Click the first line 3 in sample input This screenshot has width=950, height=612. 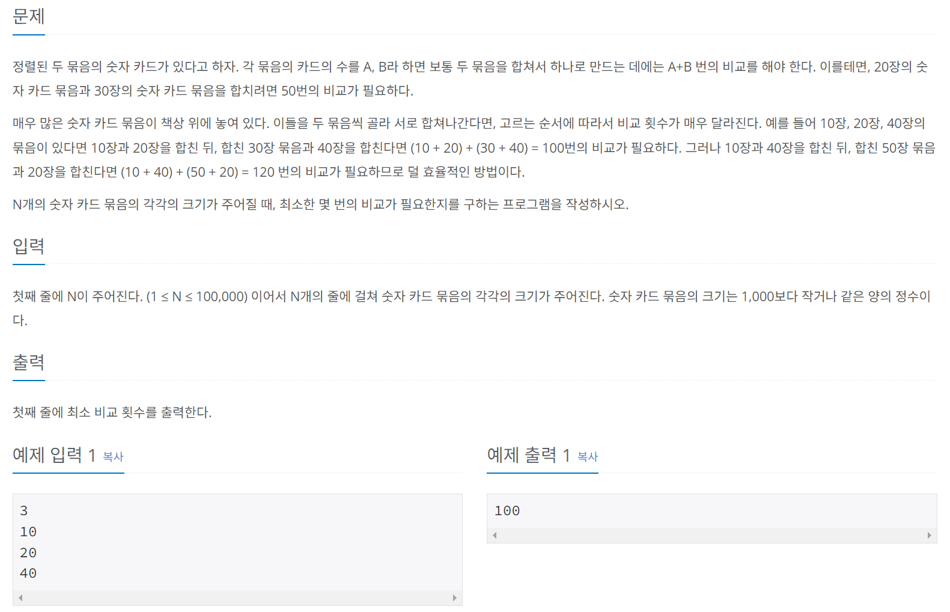(24, 511)
